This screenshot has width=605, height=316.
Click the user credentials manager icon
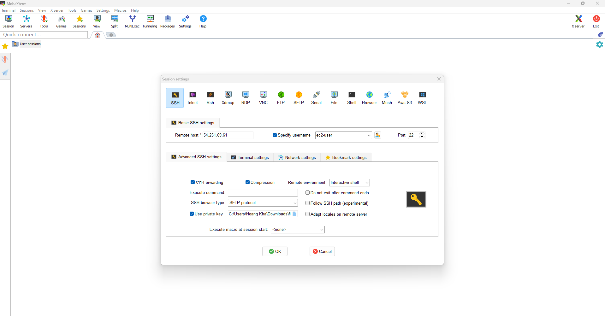(x=378, y=135)
